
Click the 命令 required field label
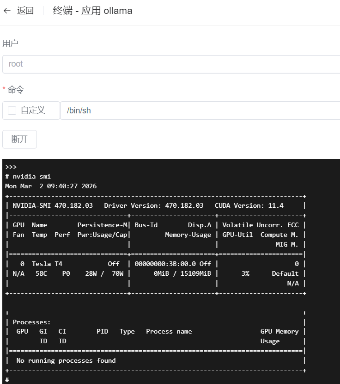(16, 90)
